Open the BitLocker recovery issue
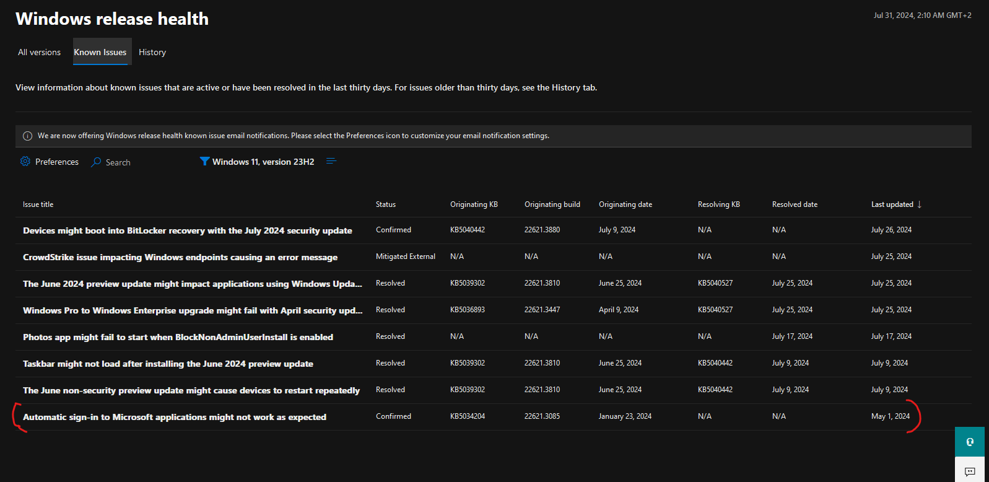The height and width of the screenshot is (482, 989). click(x=187, y=230)
